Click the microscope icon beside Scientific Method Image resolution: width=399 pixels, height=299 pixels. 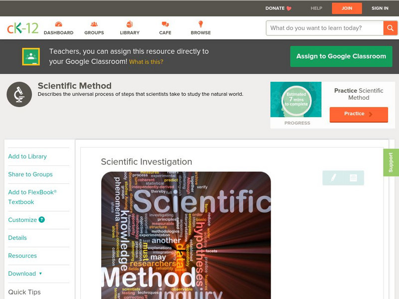tap(18, 93)
